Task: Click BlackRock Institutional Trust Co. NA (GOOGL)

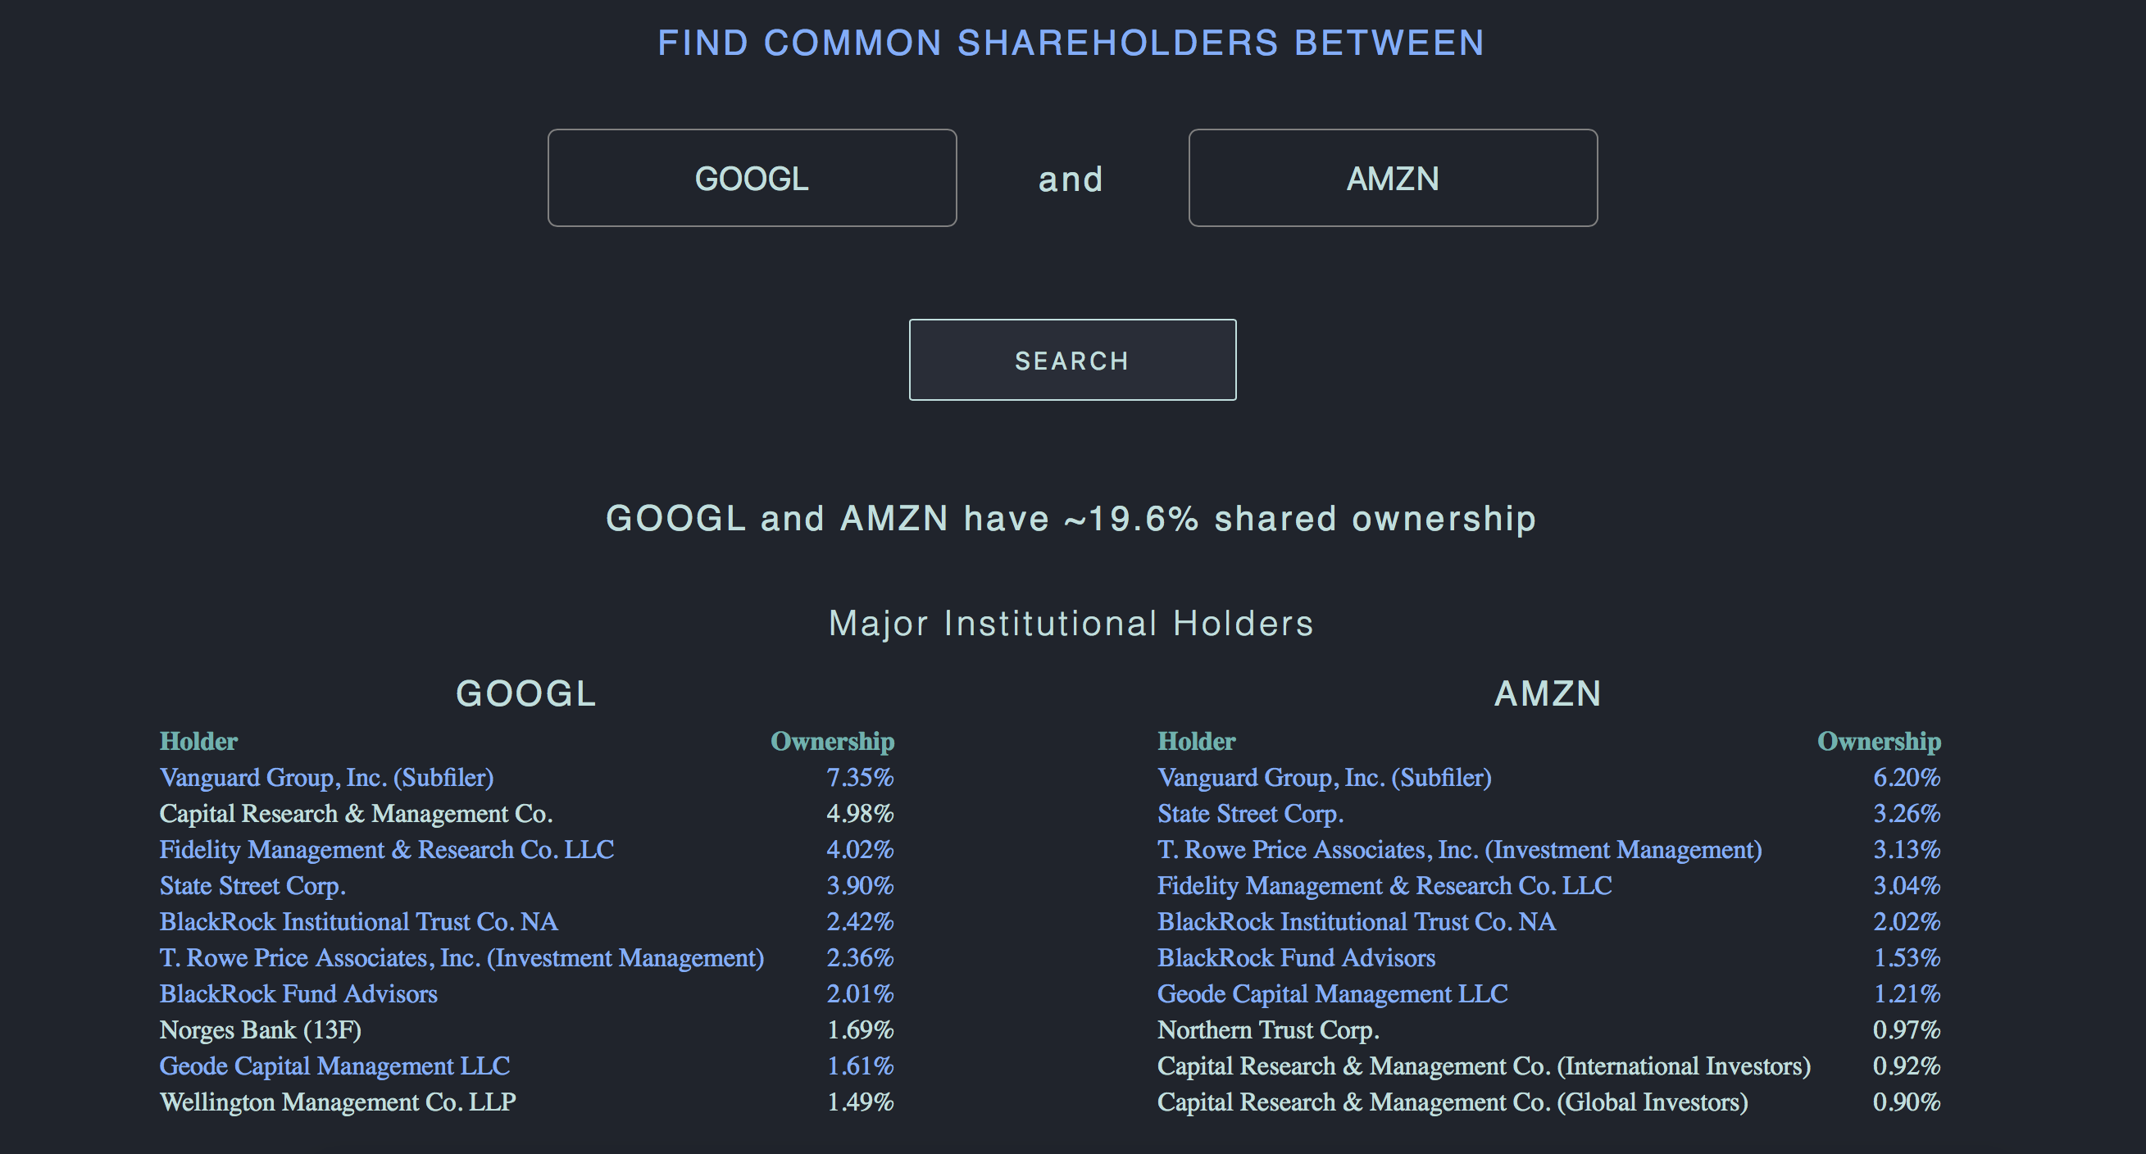Action: click(x=358, y=921)
